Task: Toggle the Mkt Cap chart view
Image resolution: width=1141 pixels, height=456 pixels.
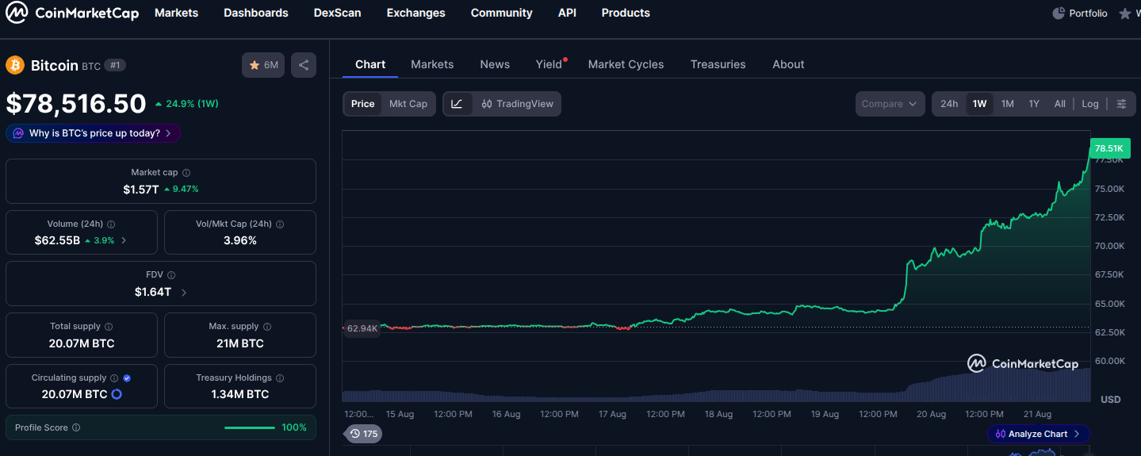Action: point(408,104)
